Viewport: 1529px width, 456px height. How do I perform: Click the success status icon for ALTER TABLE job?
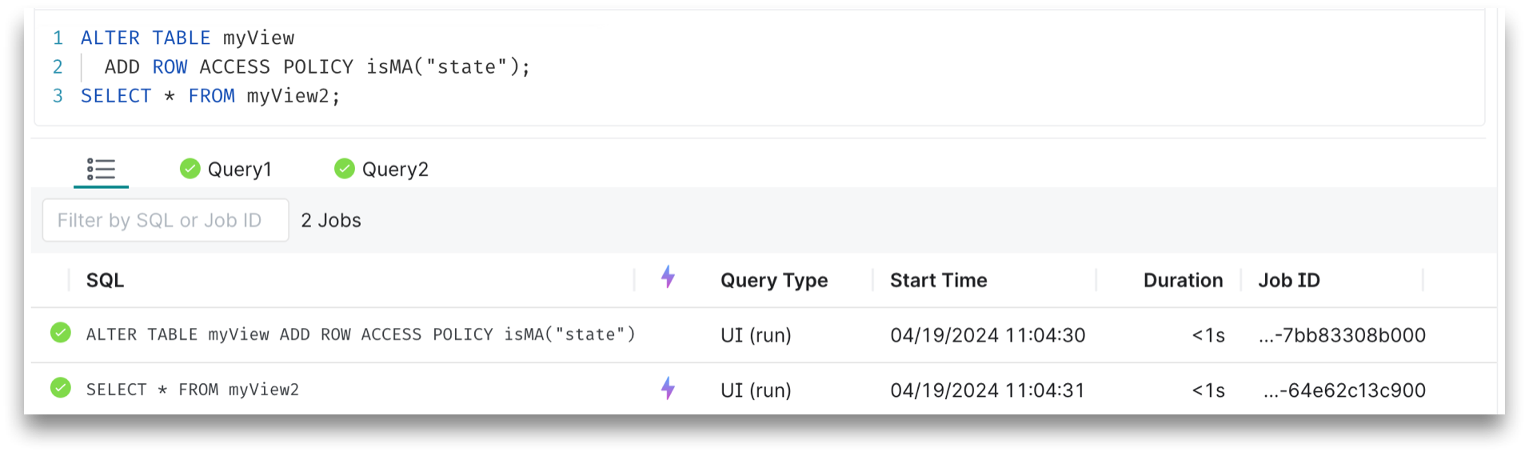pos(61,333)
